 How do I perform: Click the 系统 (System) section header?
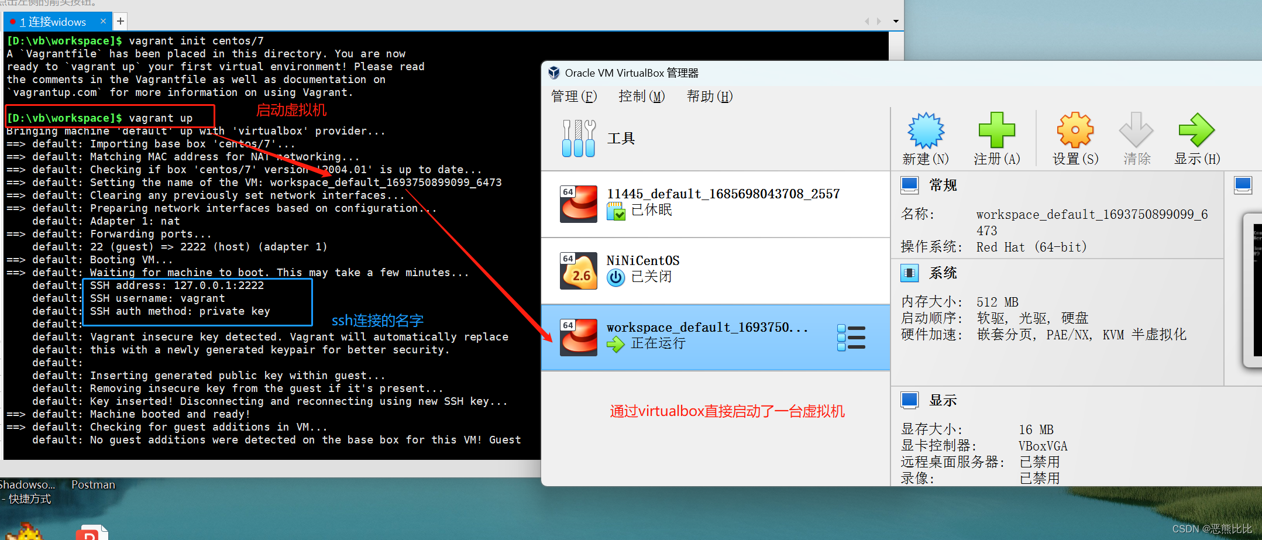943,273
